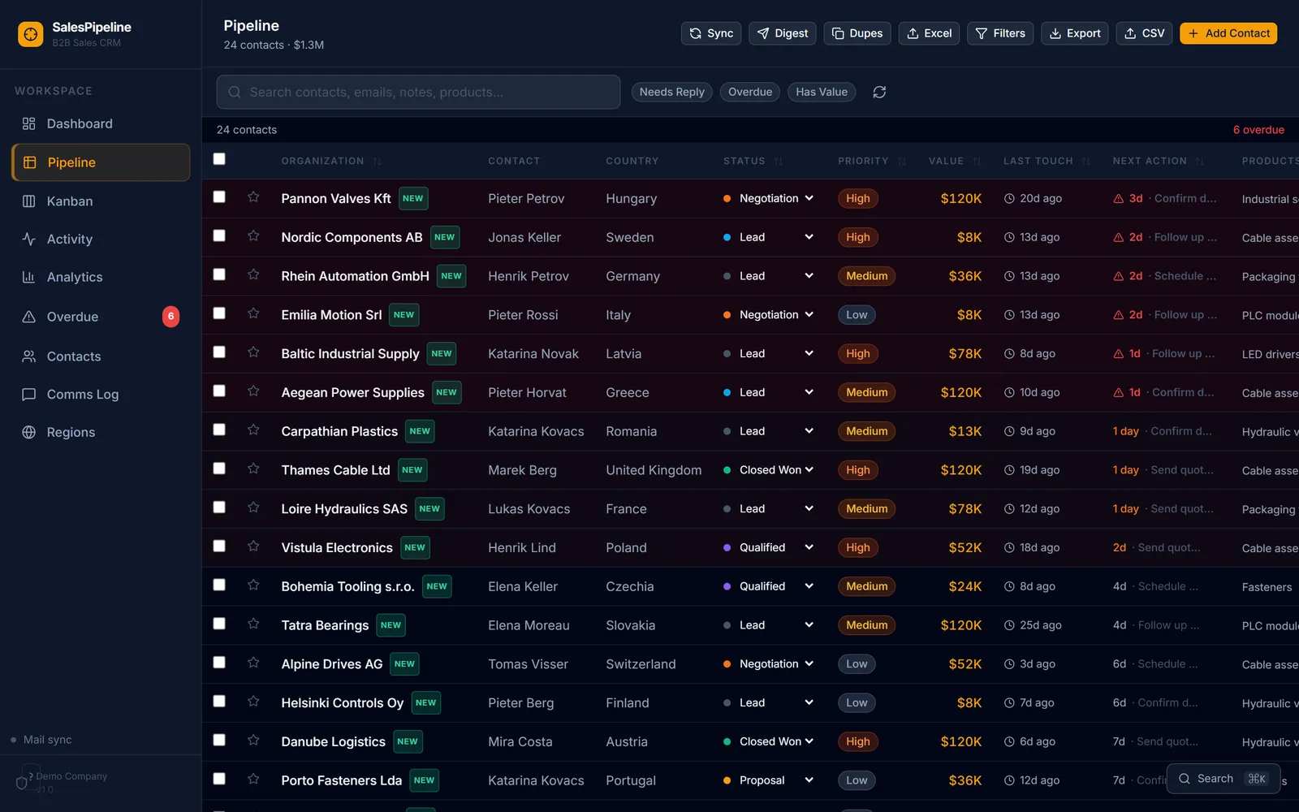Click the SalesPipeline logo icon
Viewport: 1299px width, 812px height.
click(31, 34)
